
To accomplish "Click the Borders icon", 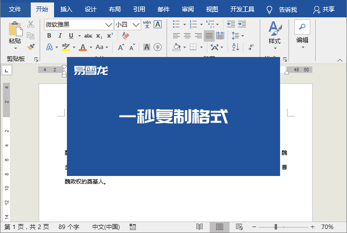I will [193, 47].
